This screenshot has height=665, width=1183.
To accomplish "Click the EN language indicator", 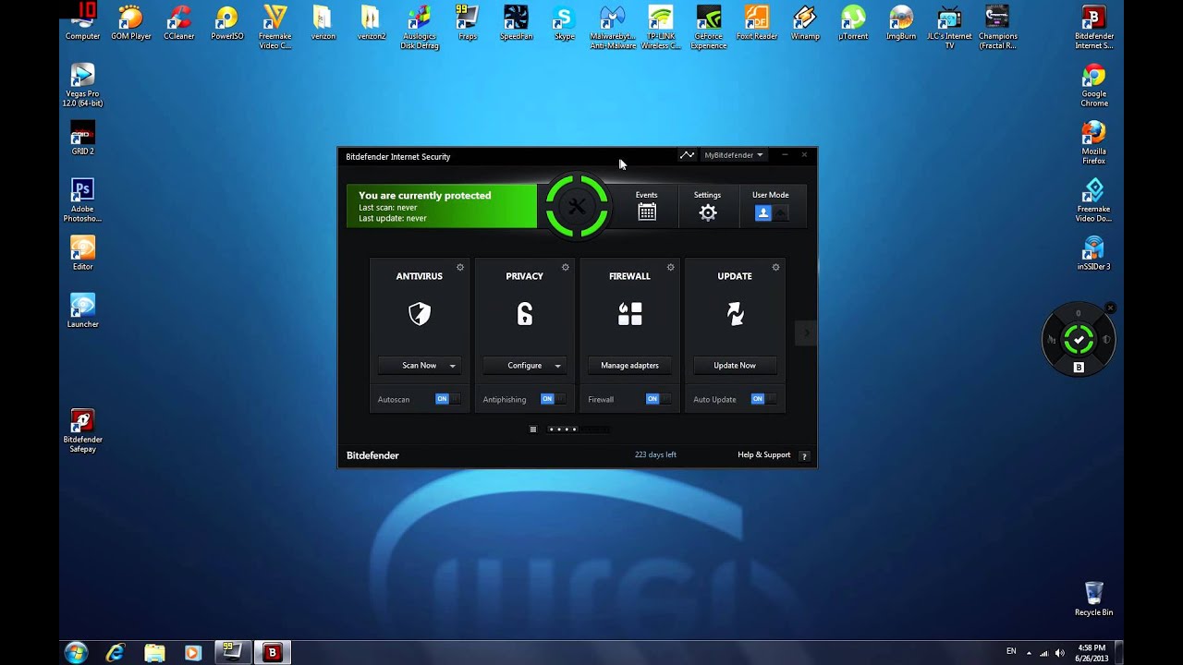I will 1011,652.
